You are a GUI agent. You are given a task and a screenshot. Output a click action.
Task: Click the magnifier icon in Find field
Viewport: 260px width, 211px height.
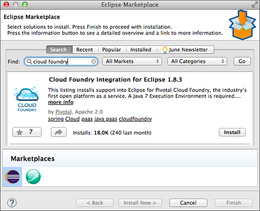(x=29, y=61)
